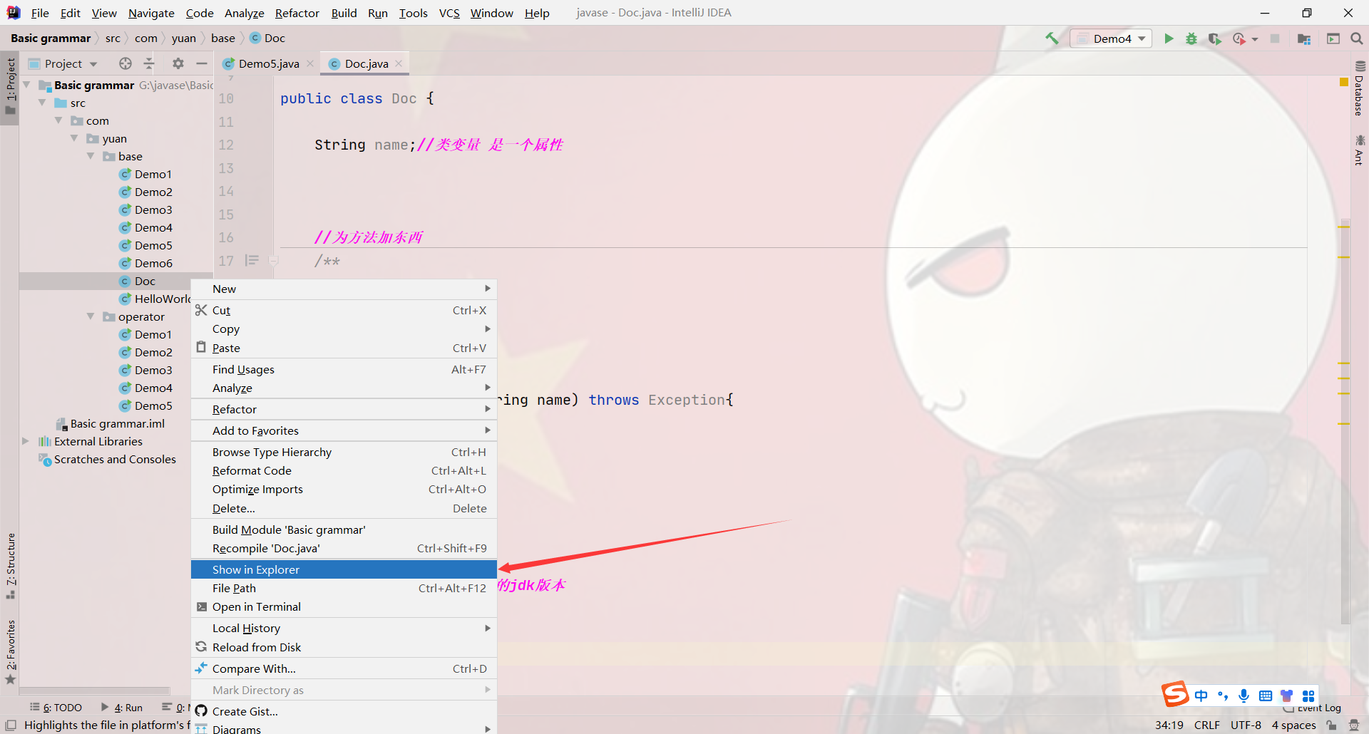Click the UTF-8 encoding status entry
This screenshot has height=734, width=1369.
[x=1246, y=725]
